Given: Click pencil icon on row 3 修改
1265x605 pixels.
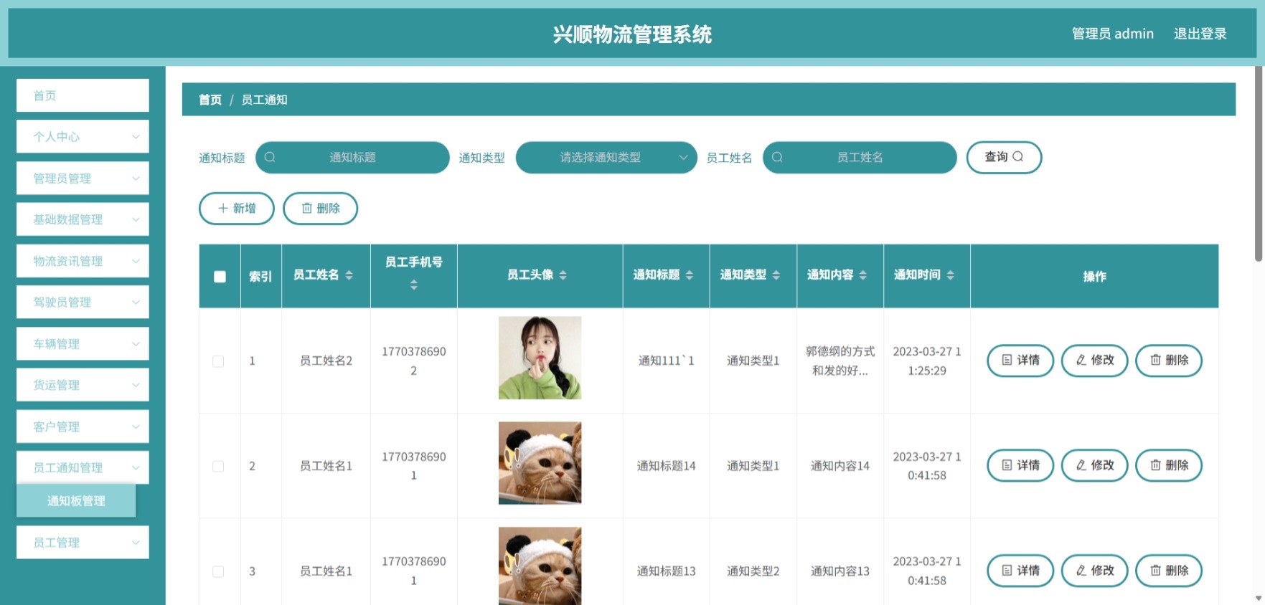Looking at the screenshot, I should 1081,571.
